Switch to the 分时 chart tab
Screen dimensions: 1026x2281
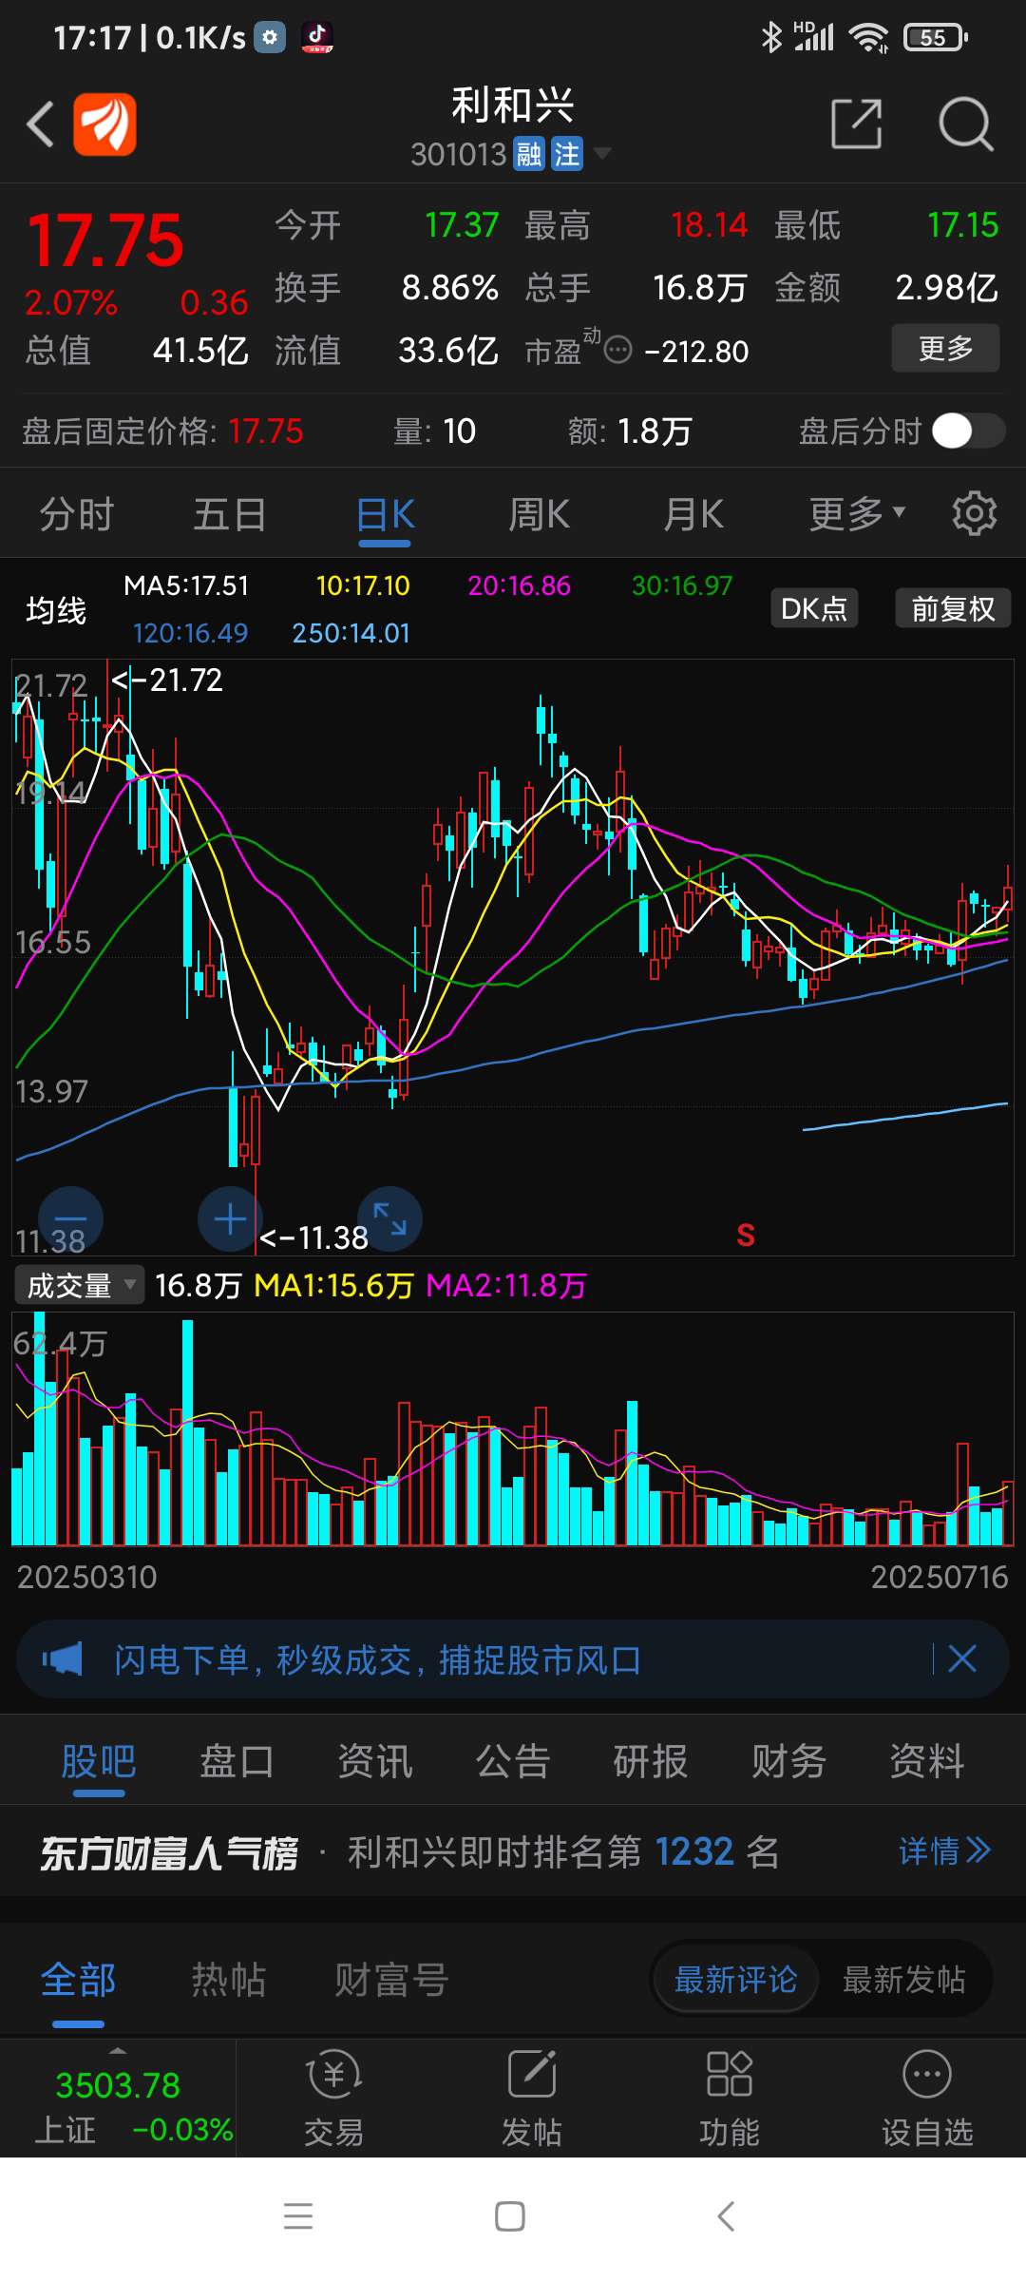(x=77, y=515)
